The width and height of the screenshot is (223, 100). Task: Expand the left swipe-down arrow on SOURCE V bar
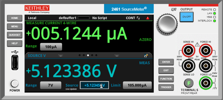61,56
